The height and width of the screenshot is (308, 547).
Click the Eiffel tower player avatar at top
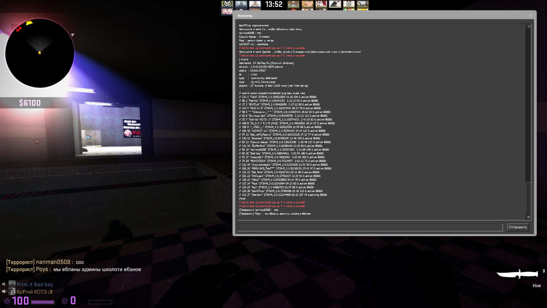[x=241, y=4]
